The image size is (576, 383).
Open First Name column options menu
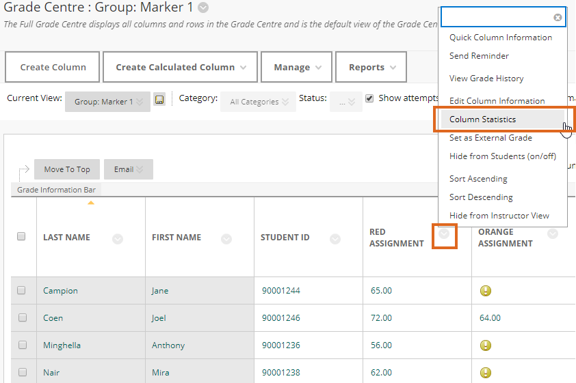[x=226, y=239]
